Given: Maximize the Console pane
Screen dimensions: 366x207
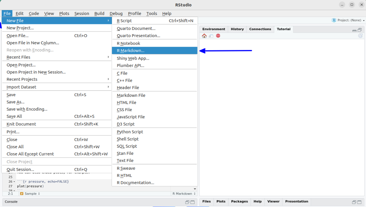Looking at the screenshot, I should 193,202.
